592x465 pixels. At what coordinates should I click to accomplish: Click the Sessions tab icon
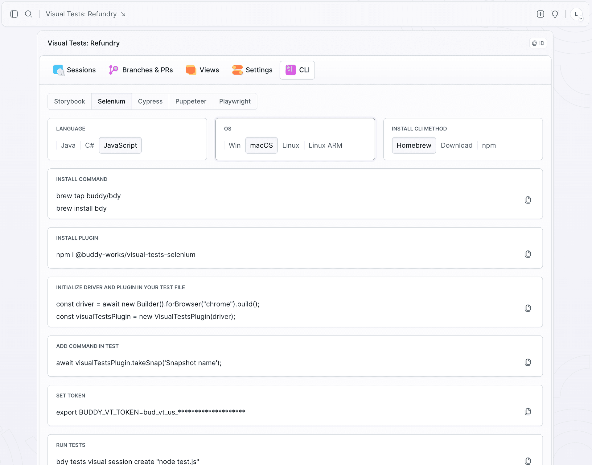pyautogui.click(x=58, y=70)
